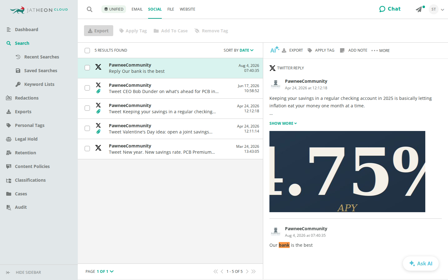Click the 4.75% APY image thumbnail
Image resolution: width=448 pixels, height=280 pixels.
click(x=347, y=172)
